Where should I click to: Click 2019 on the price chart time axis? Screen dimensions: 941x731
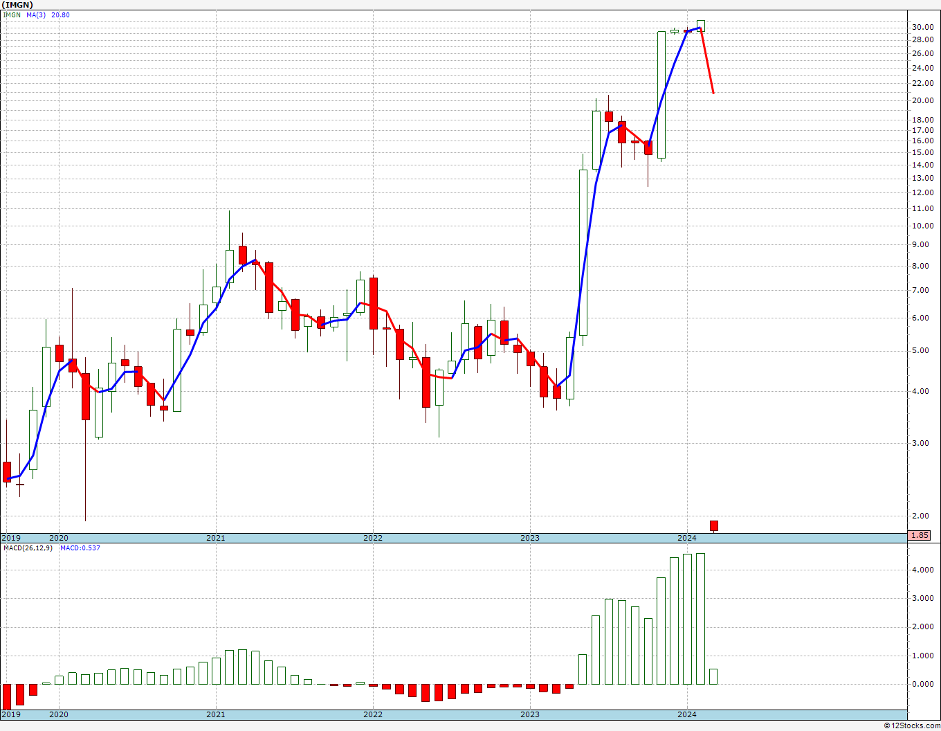(x=11, y=538)
